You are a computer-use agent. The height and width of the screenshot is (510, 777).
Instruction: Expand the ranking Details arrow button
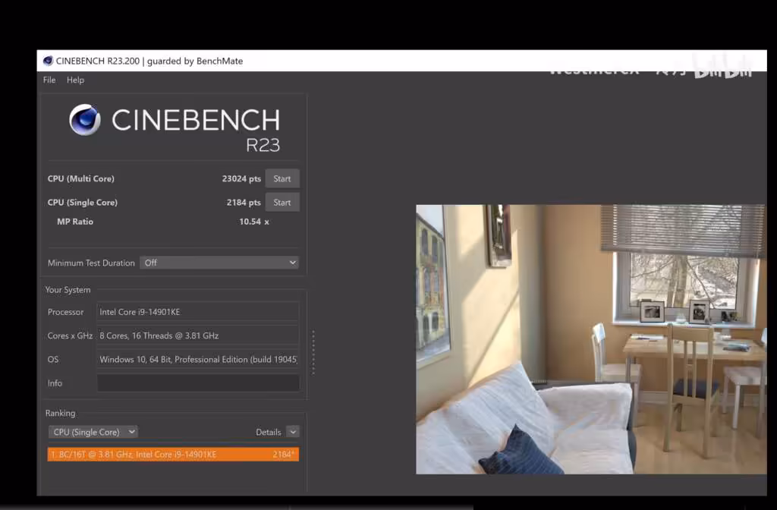293,432
